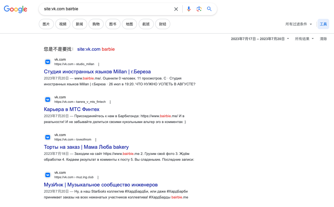The width and height of the screenshot is (334, 207).
Task: Open the 所有过滤条件 dropdown
Action: coord(299,24)
